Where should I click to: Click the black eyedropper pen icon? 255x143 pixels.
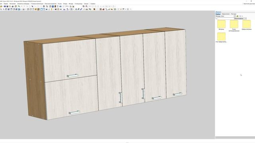pos(32,6)
